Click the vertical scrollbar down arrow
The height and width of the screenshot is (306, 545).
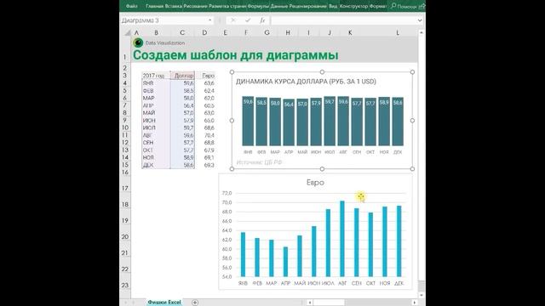coord(422,295)
